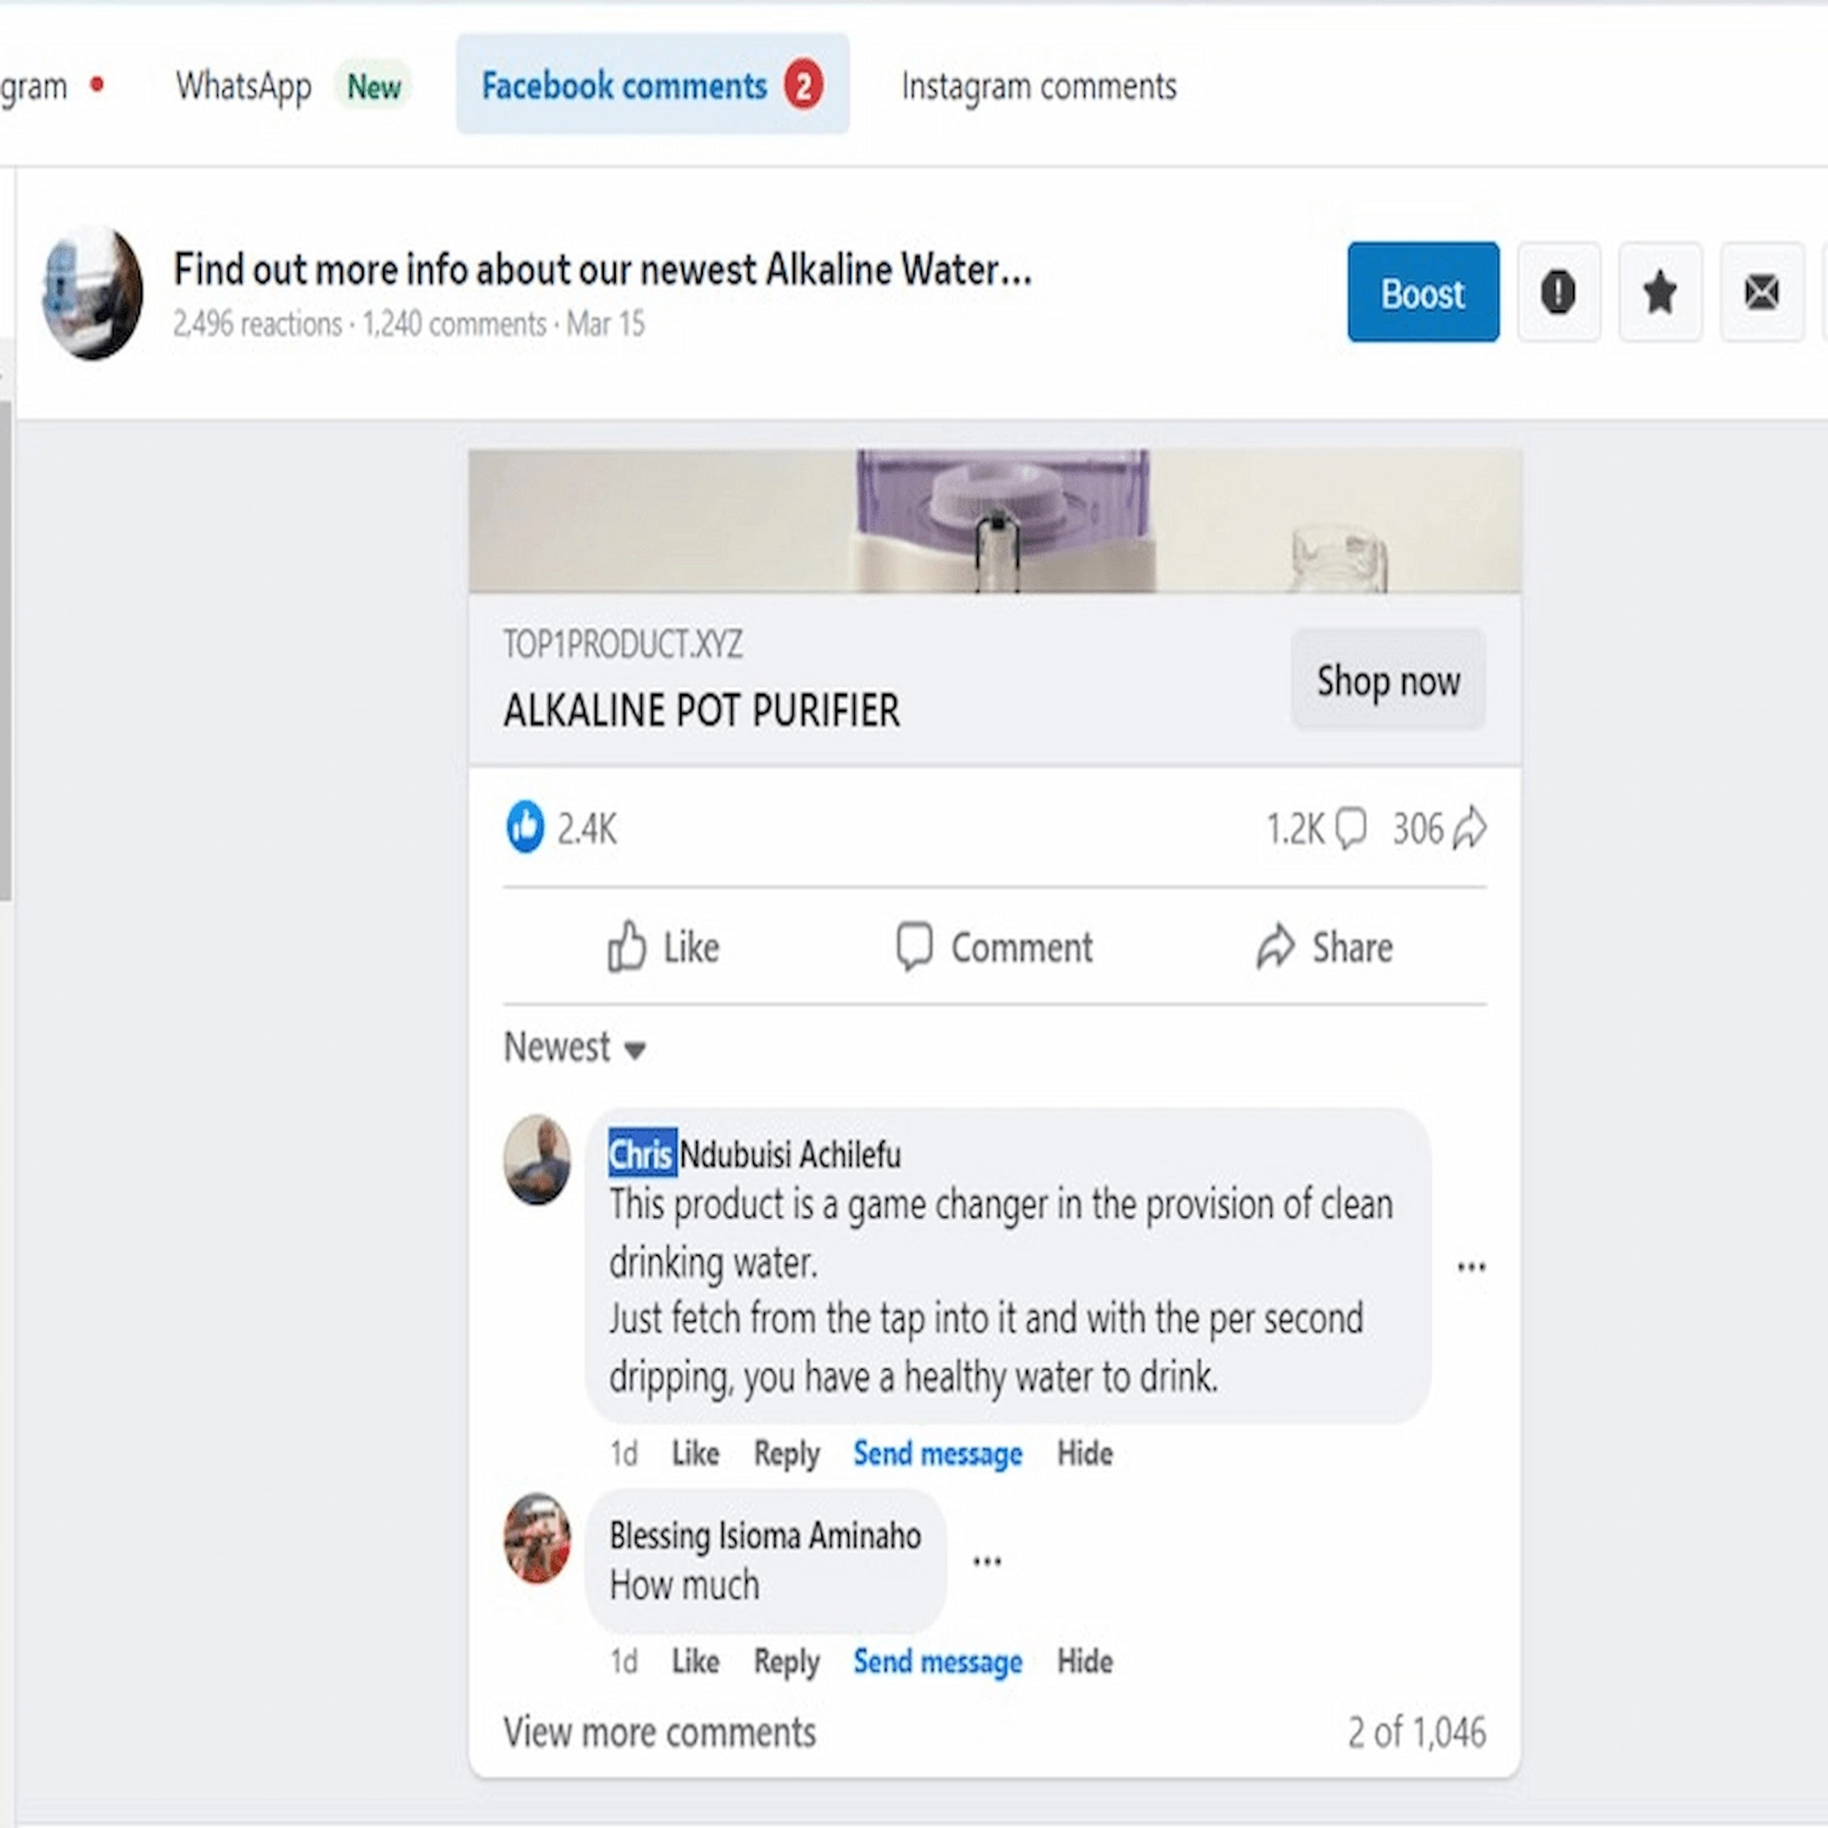Open the Find out more info post title
Screen dimensions: 1828x1828
602,270
